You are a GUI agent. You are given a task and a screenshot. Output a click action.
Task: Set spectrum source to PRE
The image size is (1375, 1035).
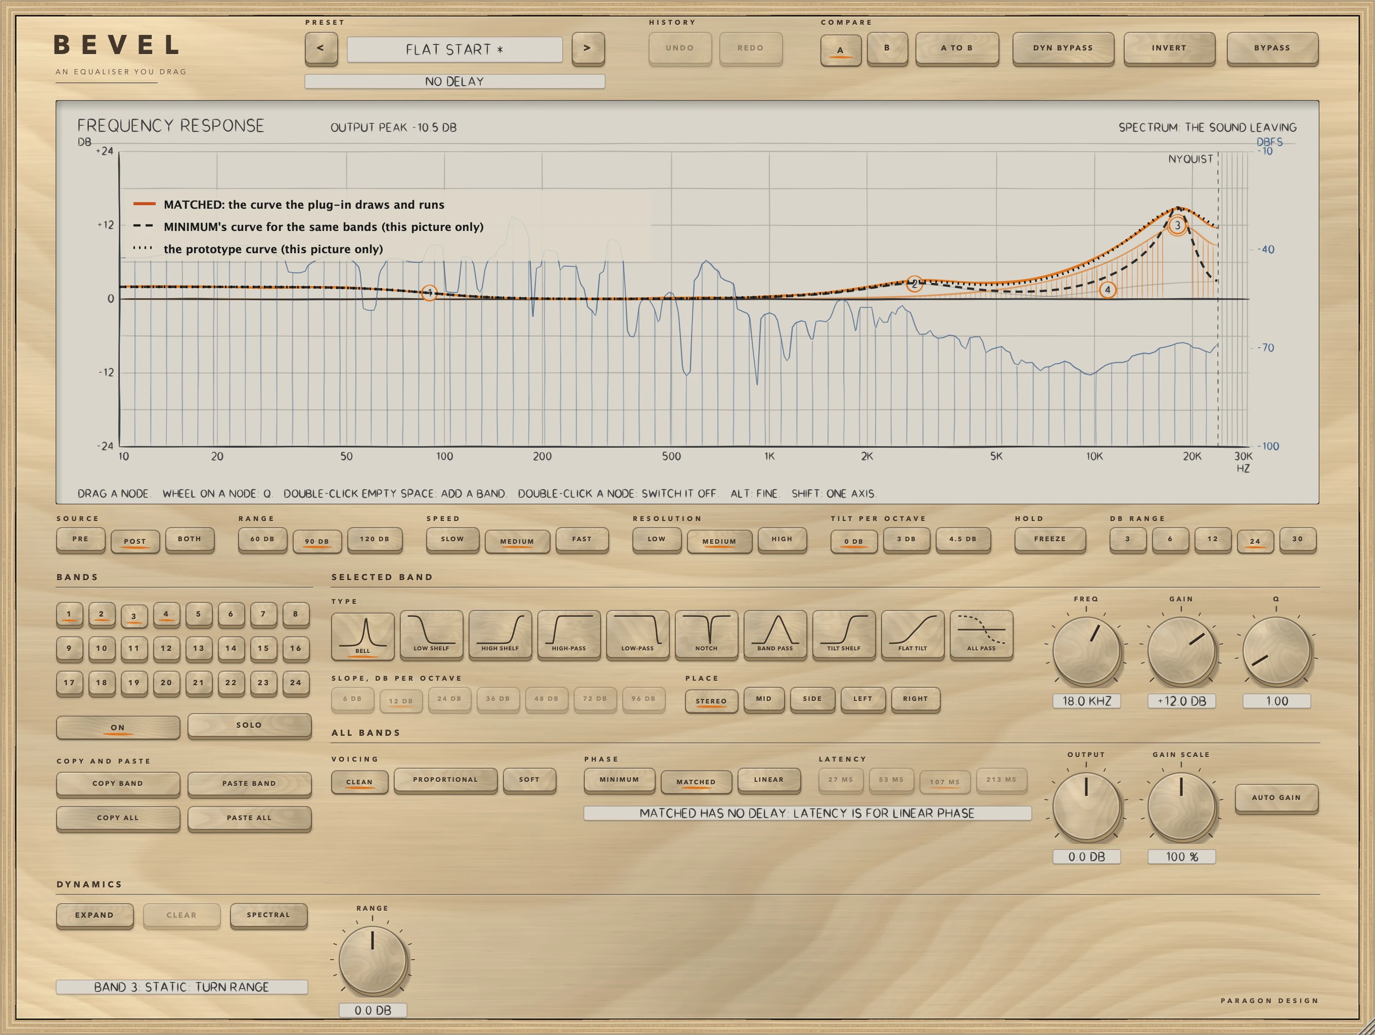[x=80, y=539]
